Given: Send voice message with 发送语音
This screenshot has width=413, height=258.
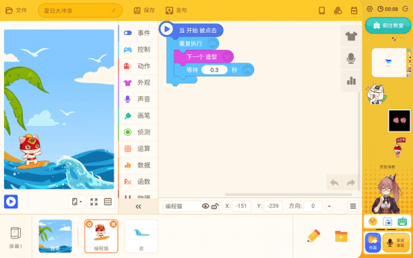Looking at the screenshot, I should click(396, 243).
